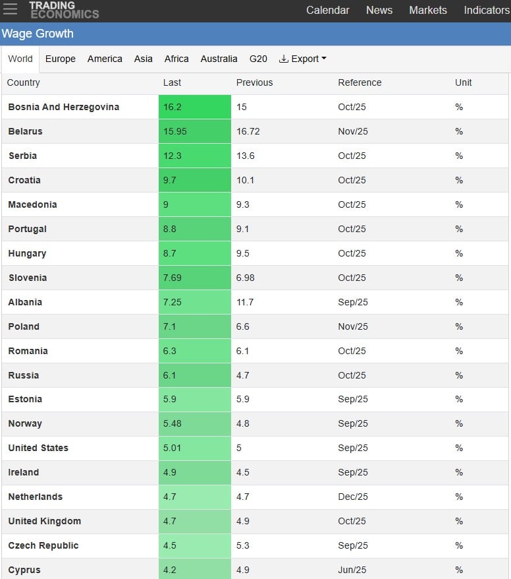Click the Reference column header
This screenshot has height=579, width=511.
coord(360,82)
